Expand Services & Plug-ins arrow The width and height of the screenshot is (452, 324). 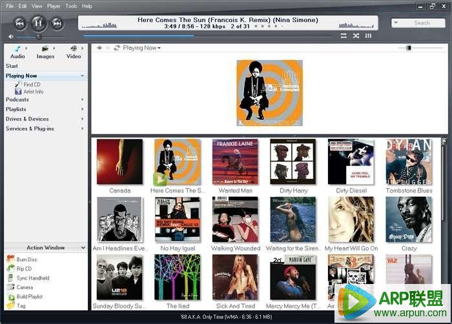83,128
